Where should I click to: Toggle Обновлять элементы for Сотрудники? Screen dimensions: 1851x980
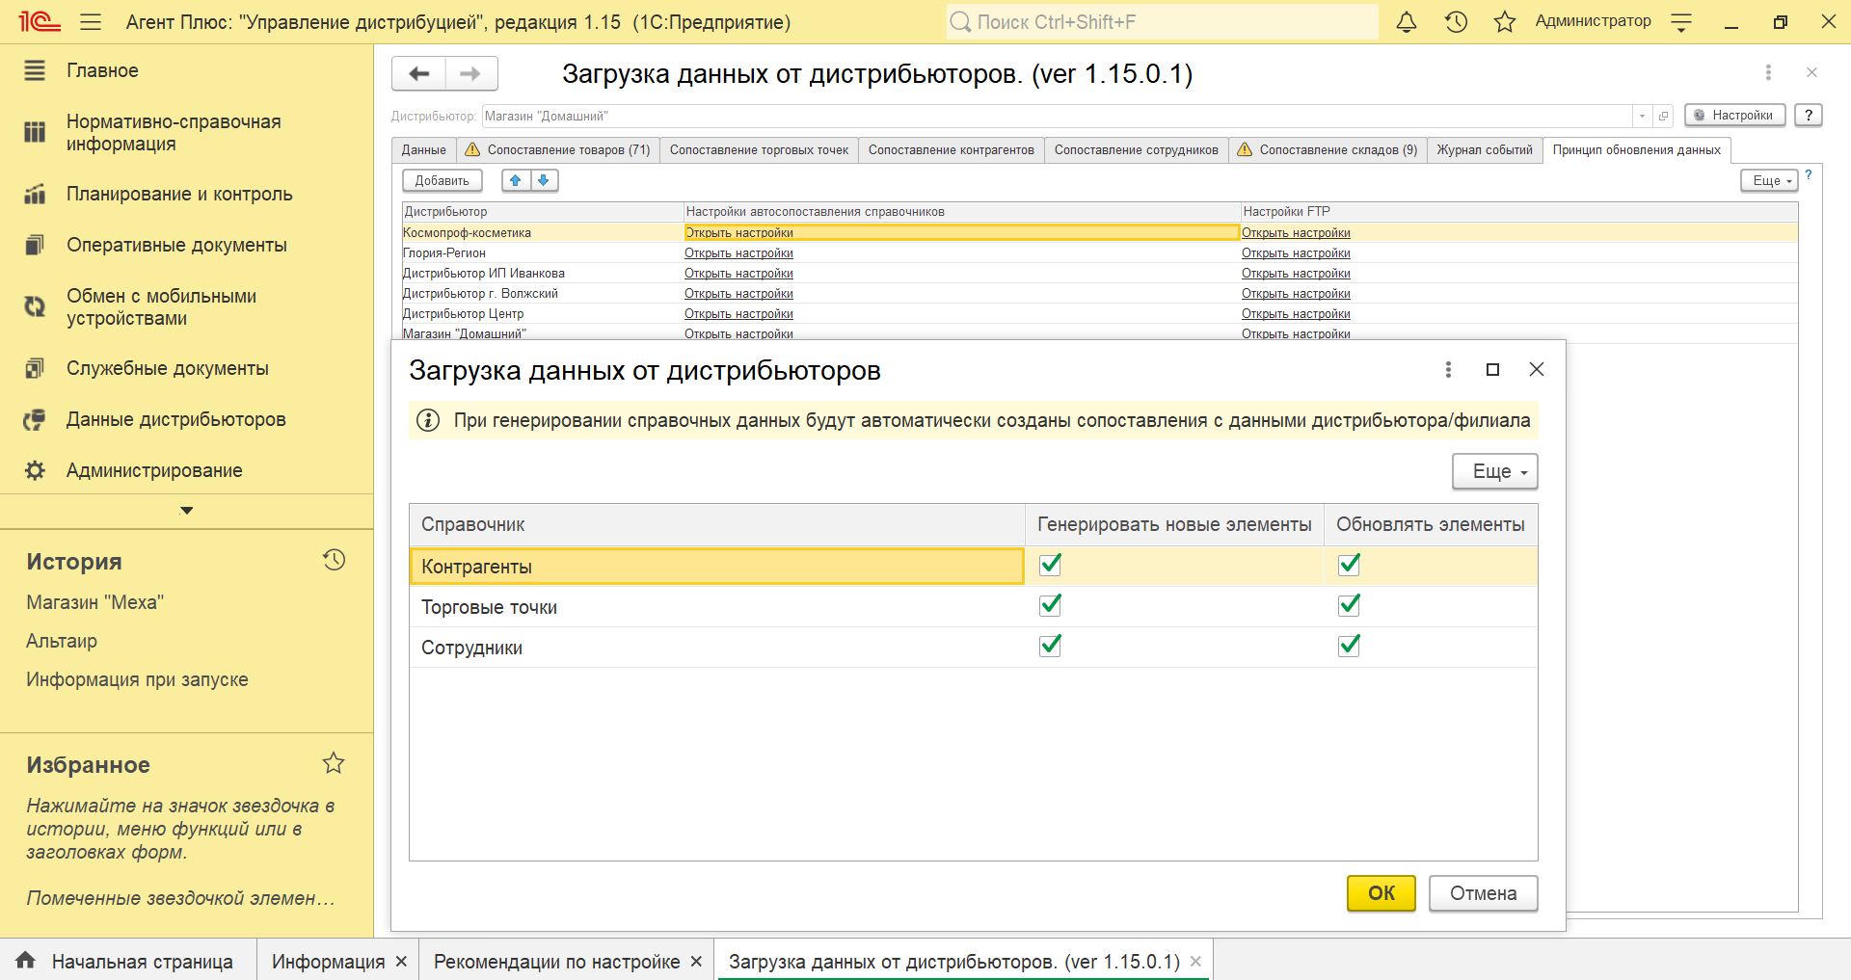(x=1349, y=646)
